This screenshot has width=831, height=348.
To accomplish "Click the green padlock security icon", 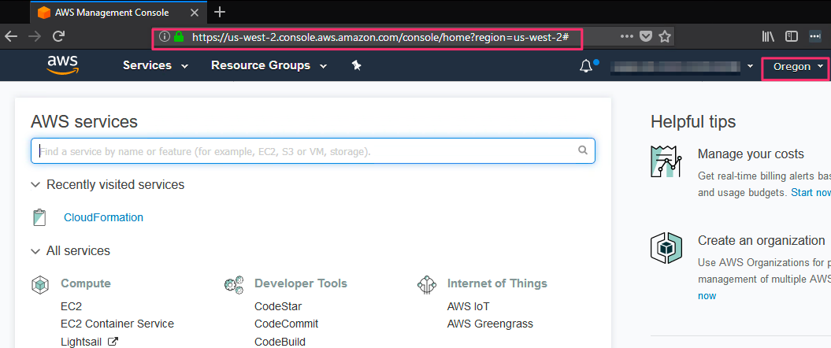I will pos(179,36).
